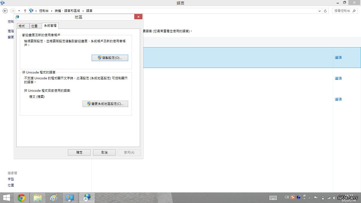
Task: Open Paint from the taskbar
Action: [x=54, y=198]
